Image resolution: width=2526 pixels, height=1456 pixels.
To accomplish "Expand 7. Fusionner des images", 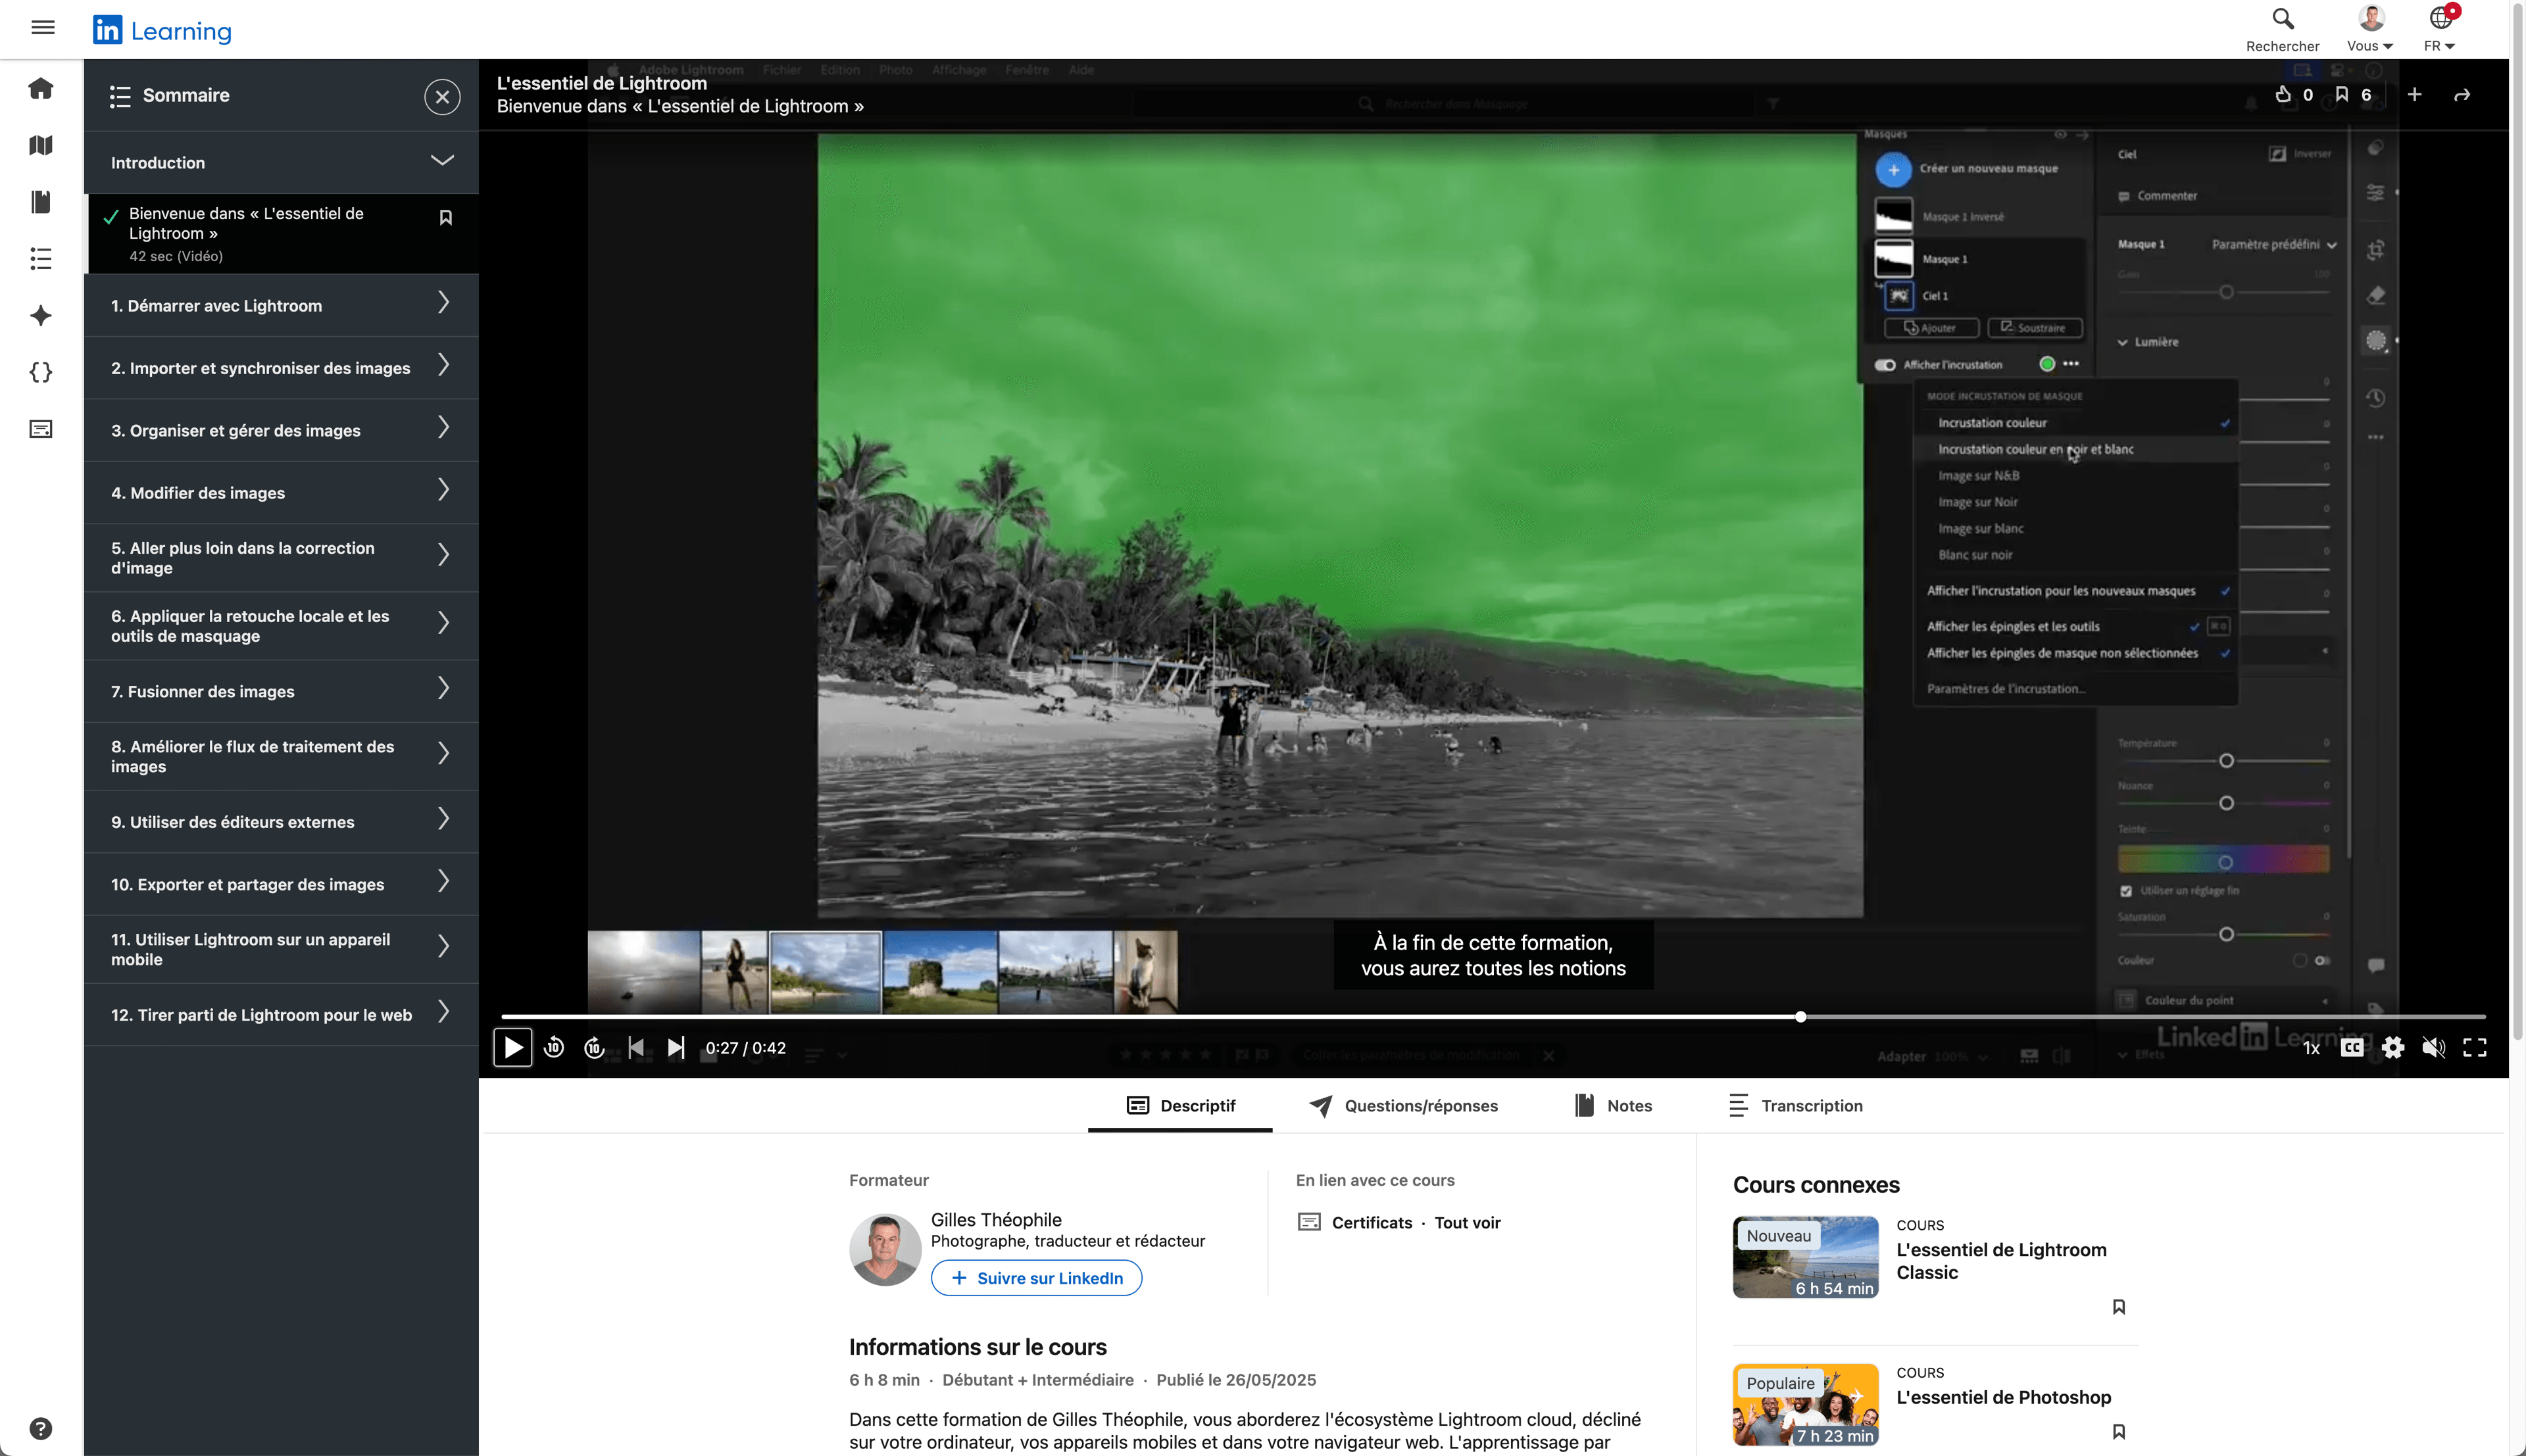I will pos(281,691).
